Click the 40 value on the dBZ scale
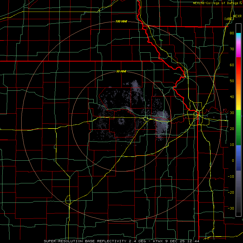Image resolution: width=243 pixels, height=243 pixels. tap(232, 97)
